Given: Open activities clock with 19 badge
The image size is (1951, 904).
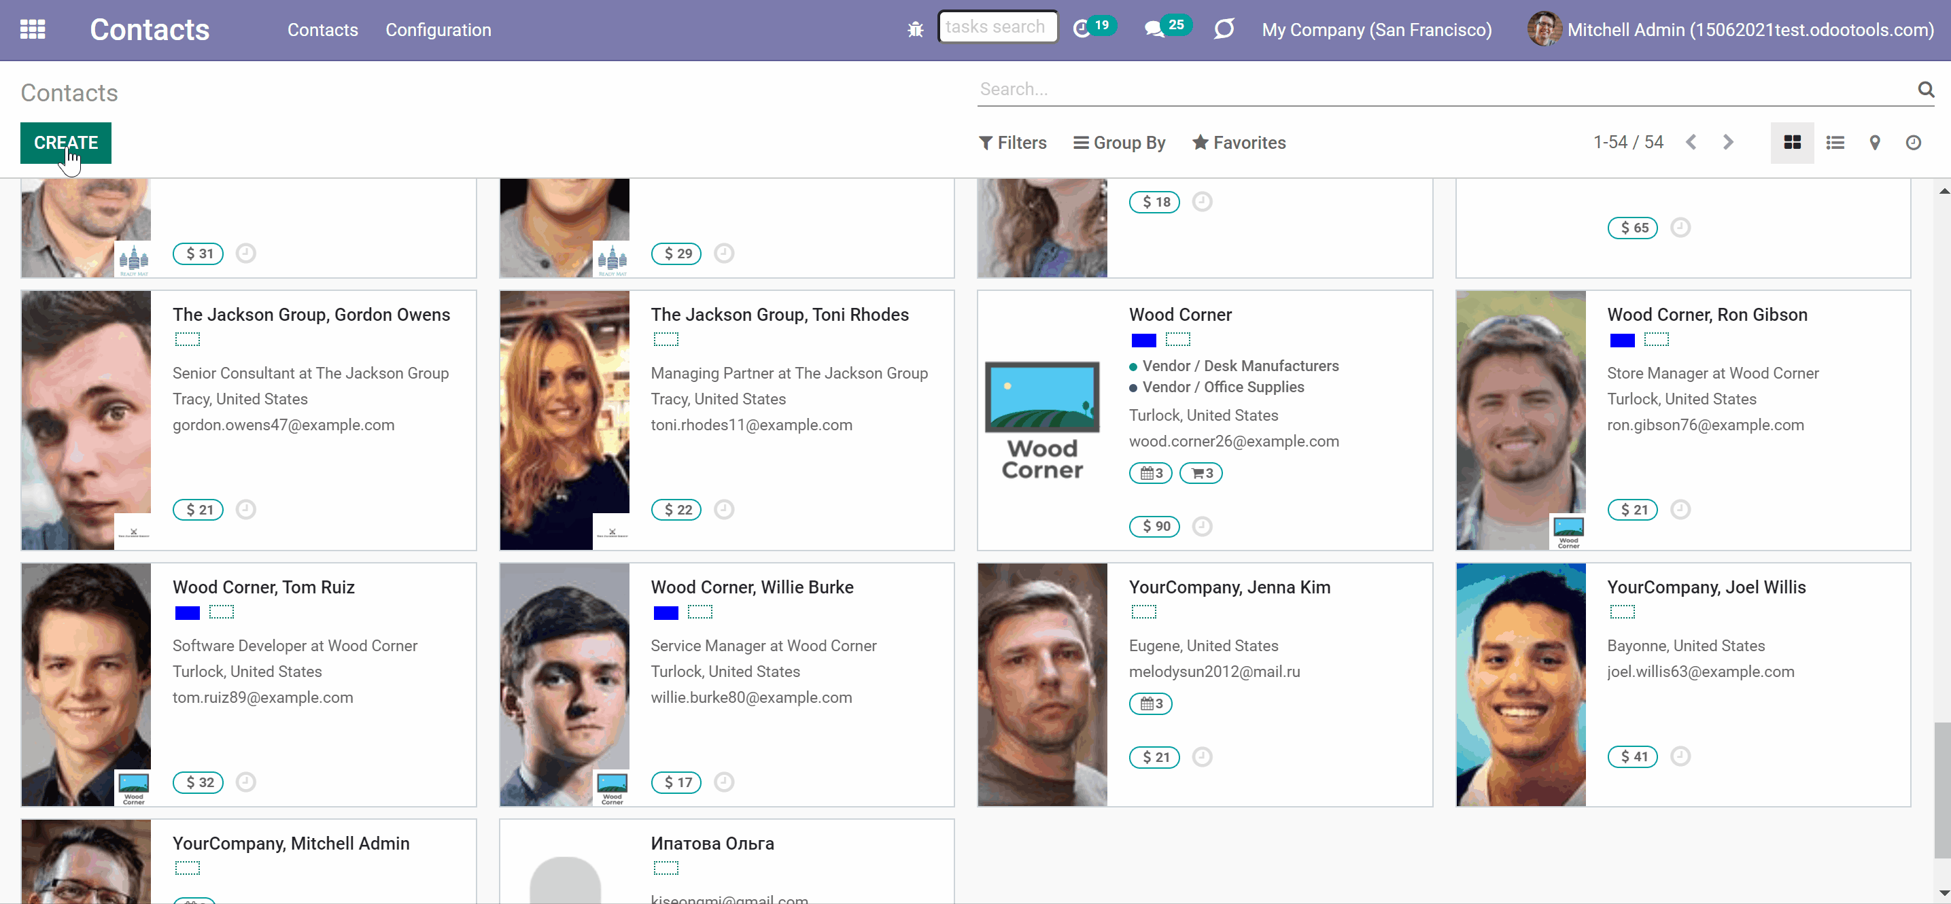Looking at the screenshot, I should click(x=1094, y=27).
